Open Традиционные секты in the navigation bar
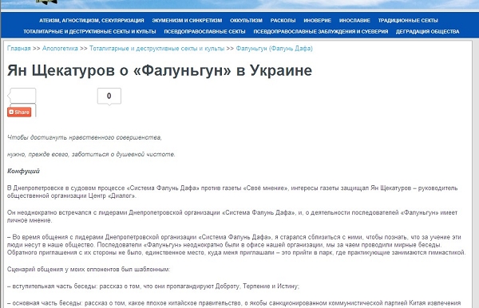 pos(408,21)
